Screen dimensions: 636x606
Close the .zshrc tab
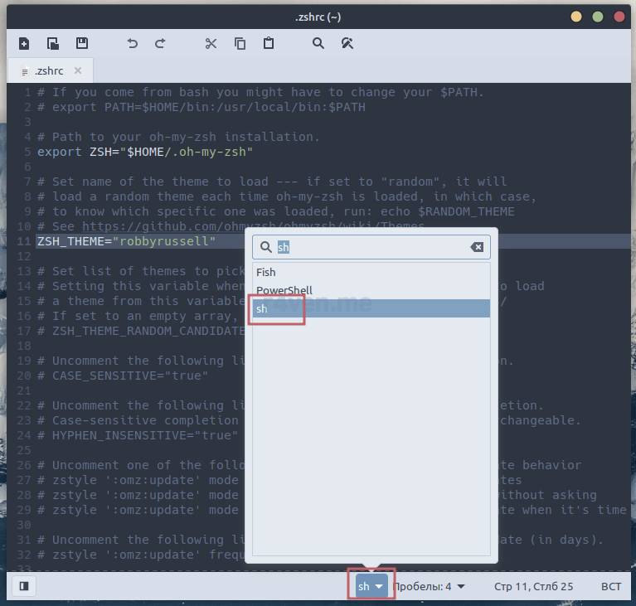click(x=79, y=71)
